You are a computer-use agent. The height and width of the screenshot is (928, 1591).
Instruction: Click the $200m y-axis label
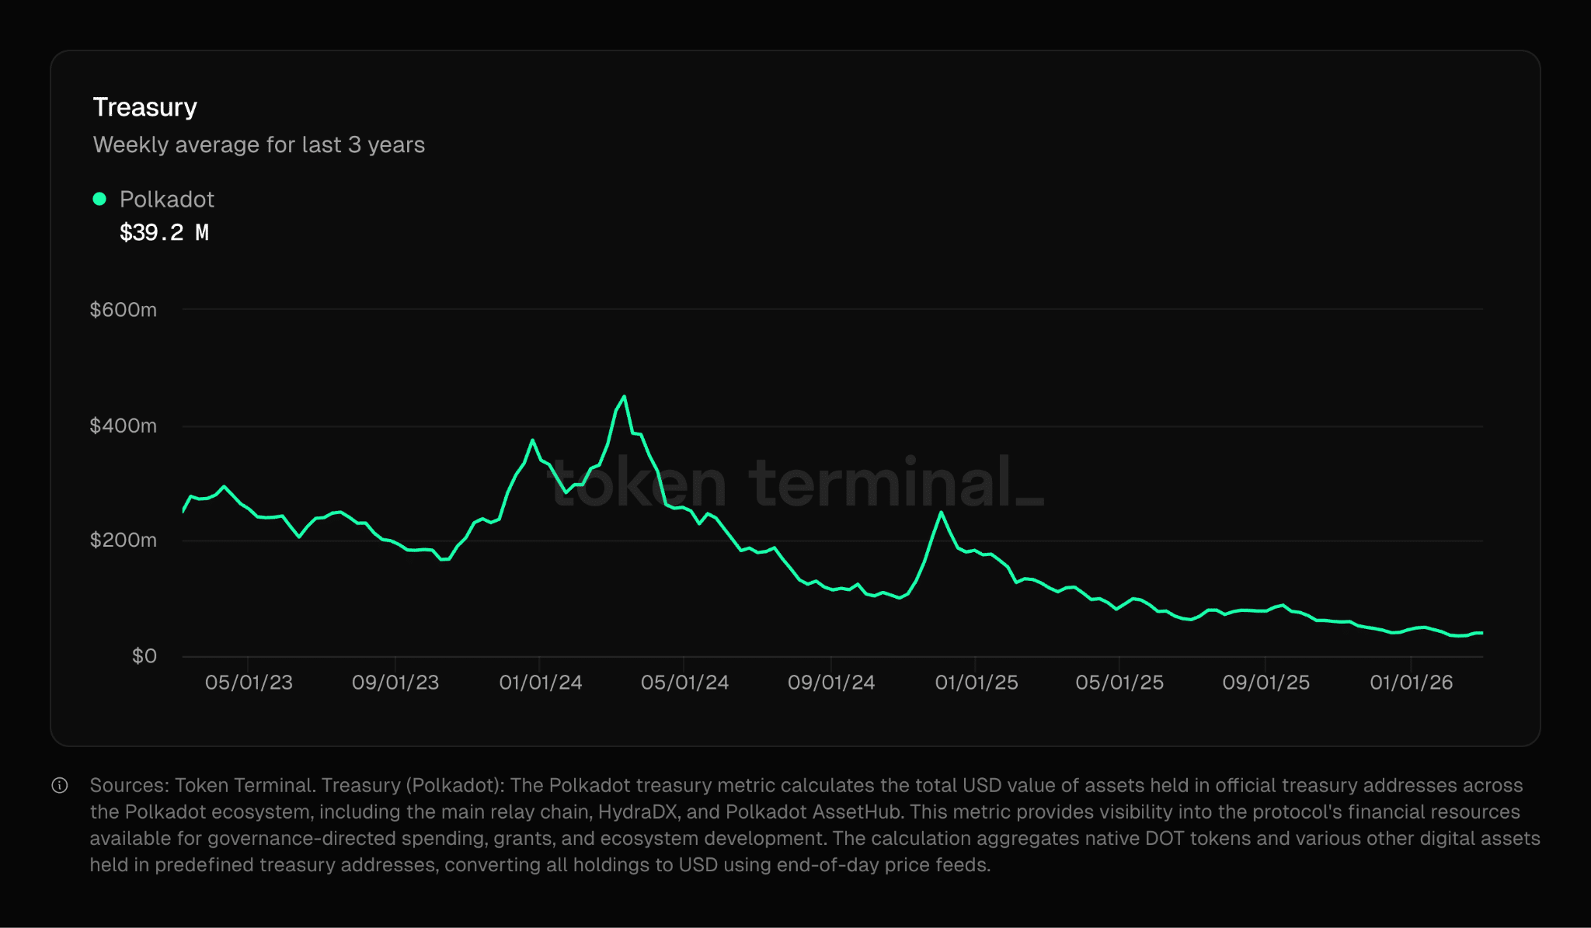123,540
